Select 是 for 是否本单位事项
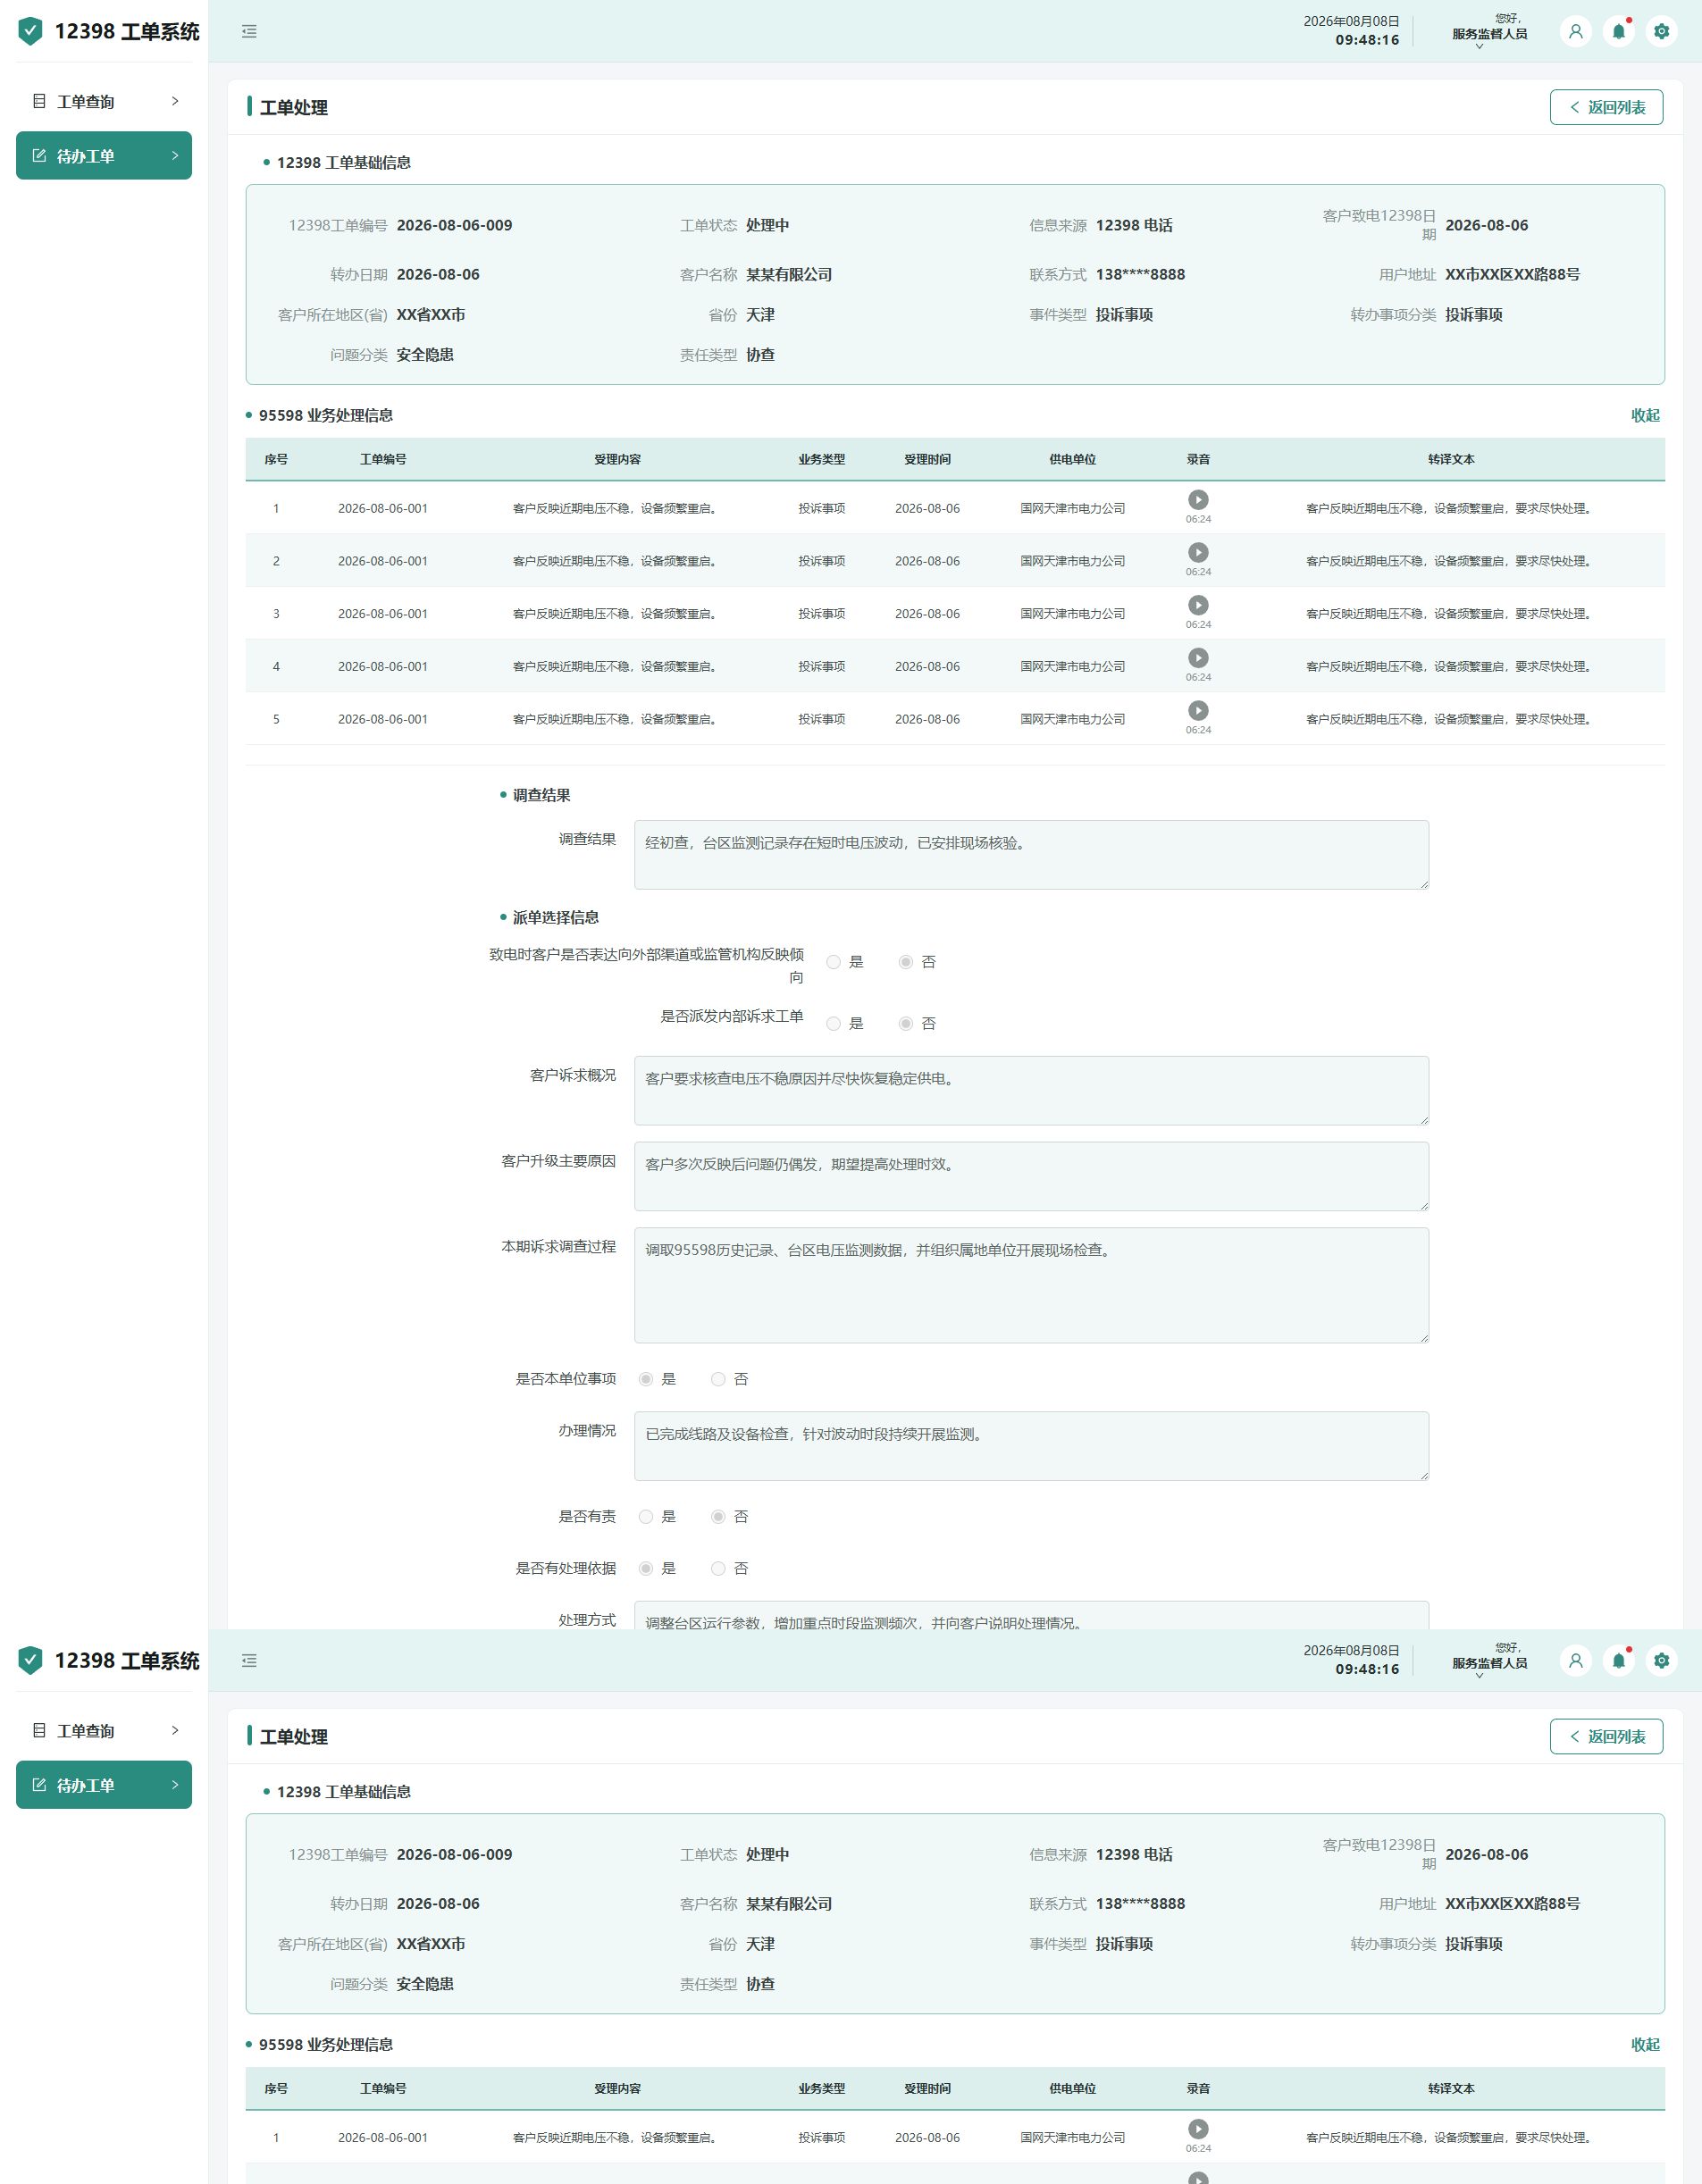The width and height of the screenshot is (1702, 2184). pos(646,1380)
